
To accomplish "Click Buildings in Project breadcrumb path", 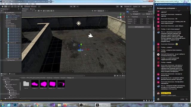I will tap(50, 78).
